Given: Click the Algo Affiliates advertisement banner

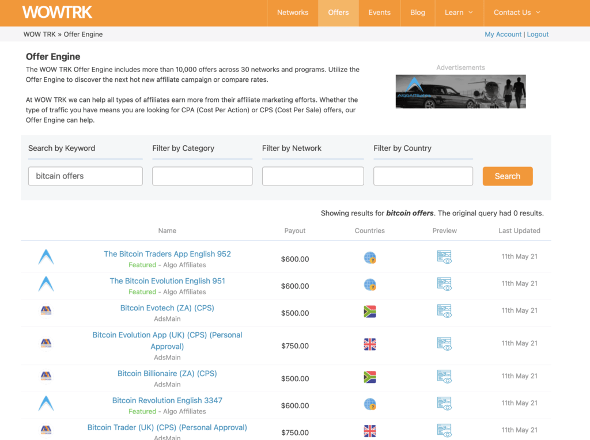Looking at the screenshot, I should tap(460, 92).
